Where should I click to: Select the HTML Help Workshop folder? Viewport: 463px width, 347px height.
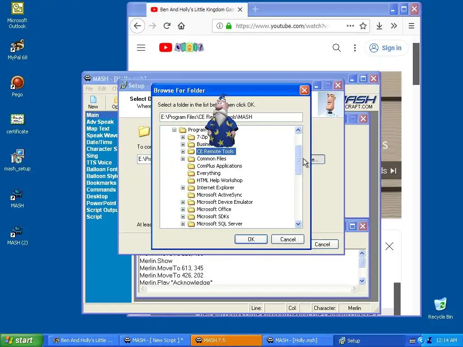click(x=219, y=180)
